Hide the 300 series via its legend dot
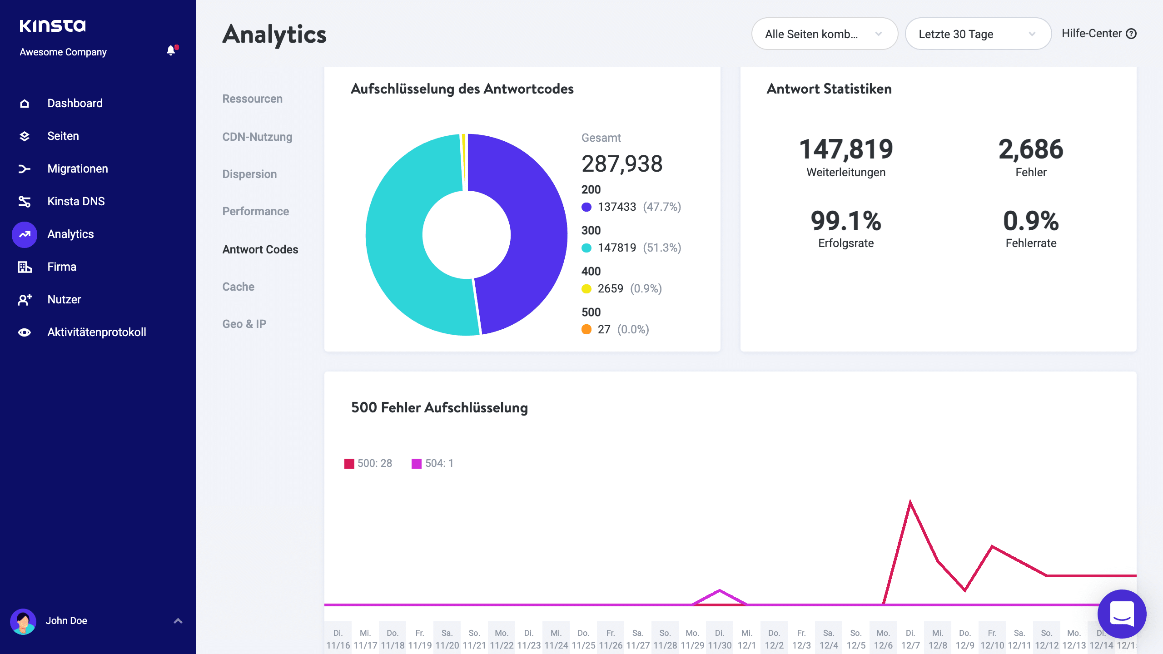The height and width of the screenshot is (654, 1163). [586, 248]
